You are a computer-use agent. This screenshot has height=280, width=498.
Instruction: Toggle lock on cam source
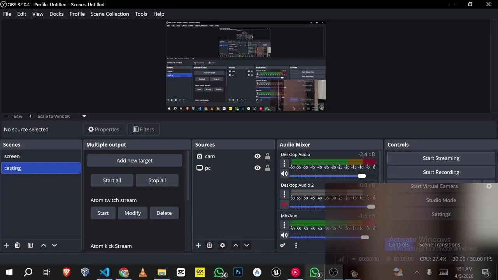tap(268, 156)
